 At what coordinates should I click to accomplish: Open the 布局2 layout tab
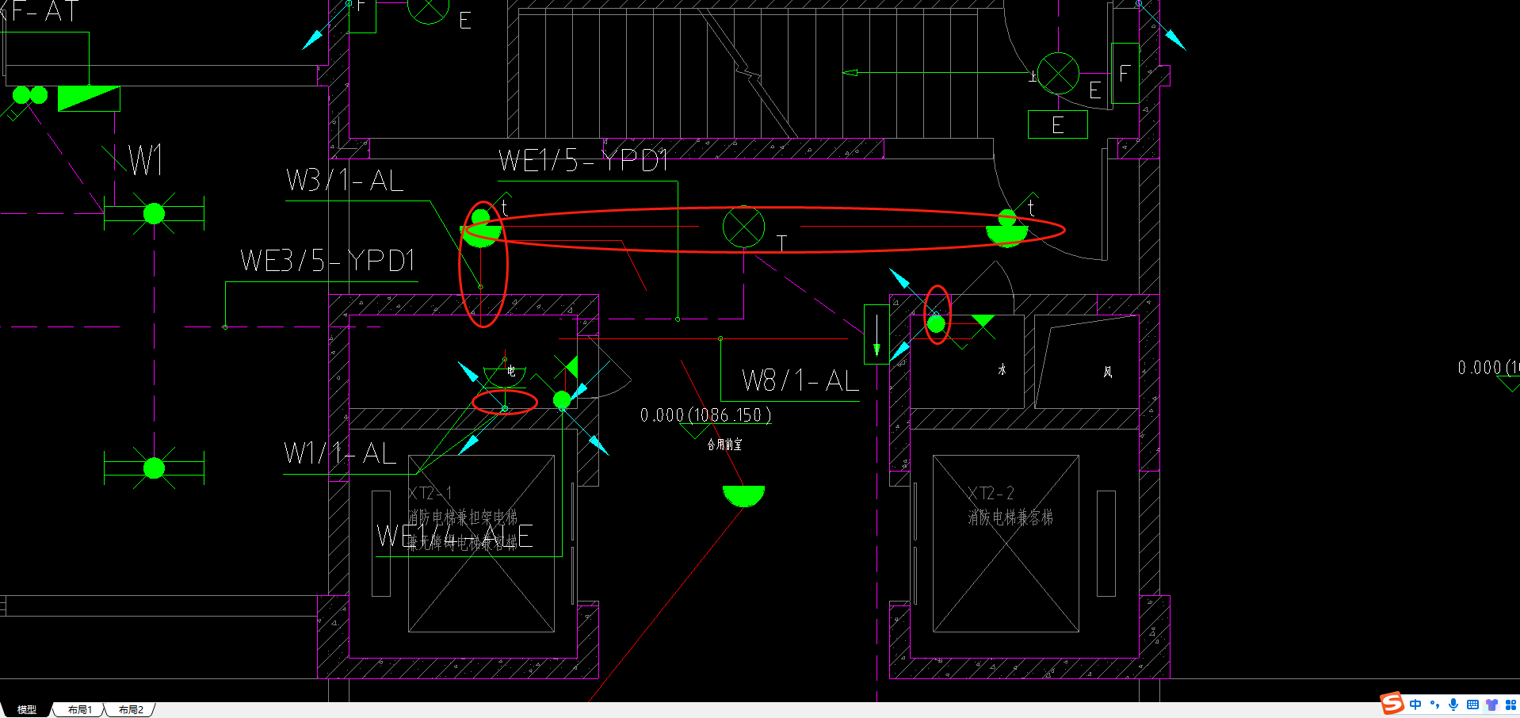pyautogui.click(x=131, y=709)
